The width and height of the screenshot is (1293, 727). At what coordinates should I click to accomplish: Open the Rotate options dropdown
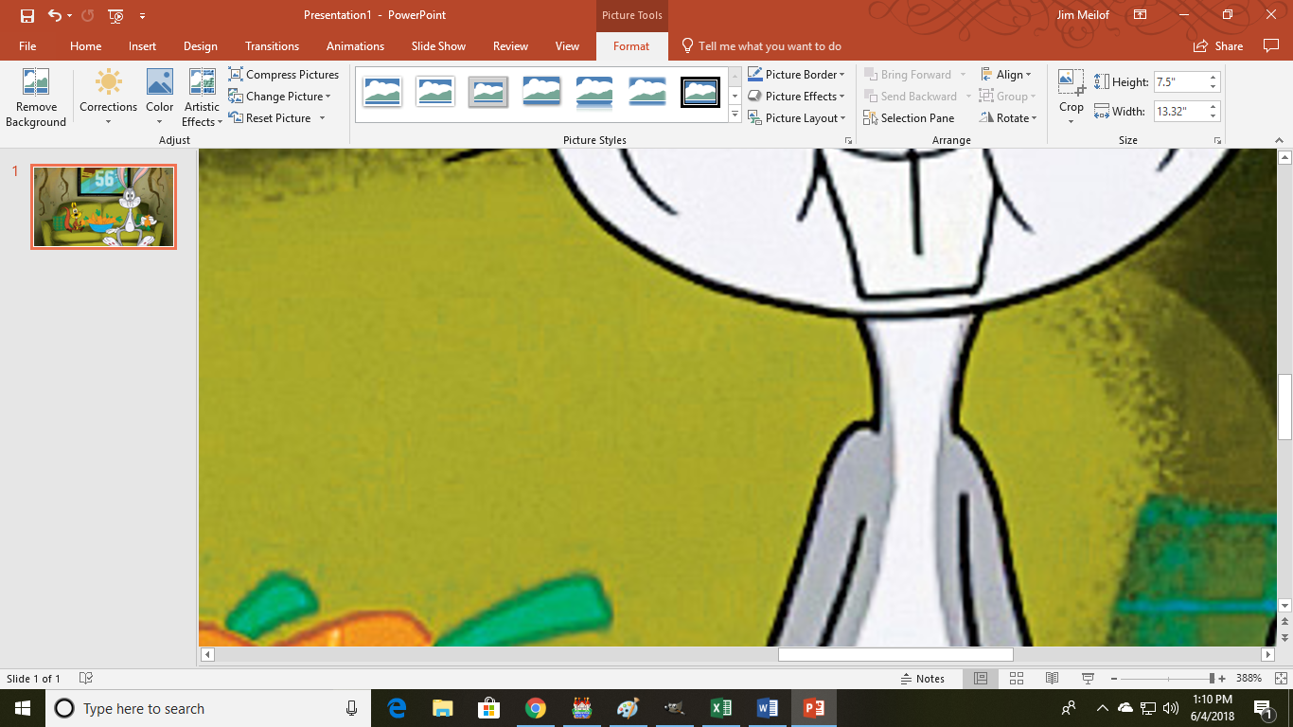pos(1007,117)
